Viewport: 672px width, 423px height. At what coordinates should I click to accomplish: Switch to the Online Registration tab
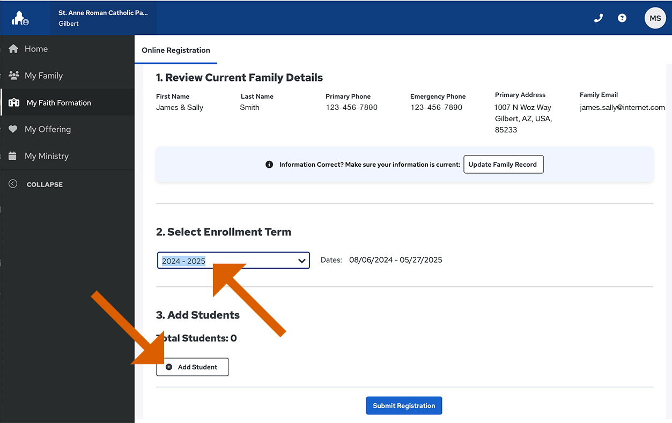click(x=176, y=50)
